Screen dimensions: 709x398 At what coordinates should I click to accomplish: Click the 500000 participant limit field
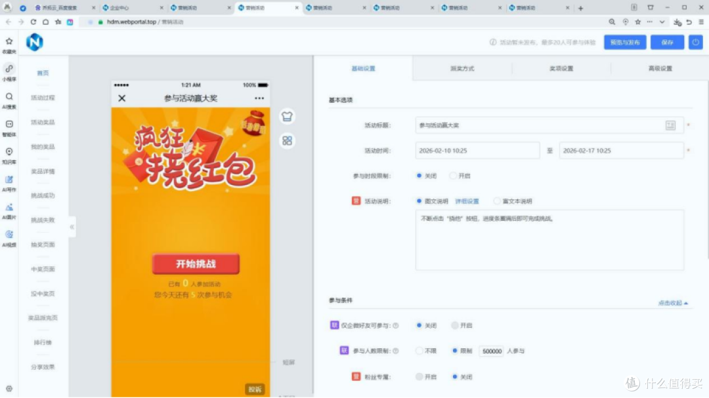point(492,351)
